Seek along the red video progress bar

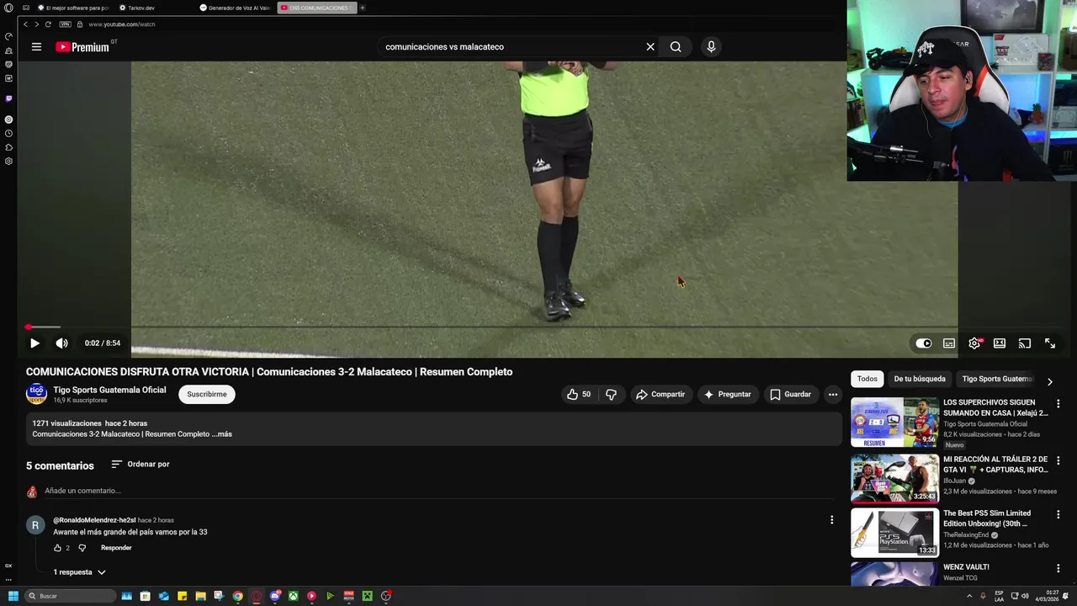(543, 327)
